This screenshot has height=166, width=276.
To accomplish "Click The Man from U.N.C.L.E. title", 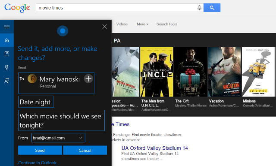I will click(153, 103).
